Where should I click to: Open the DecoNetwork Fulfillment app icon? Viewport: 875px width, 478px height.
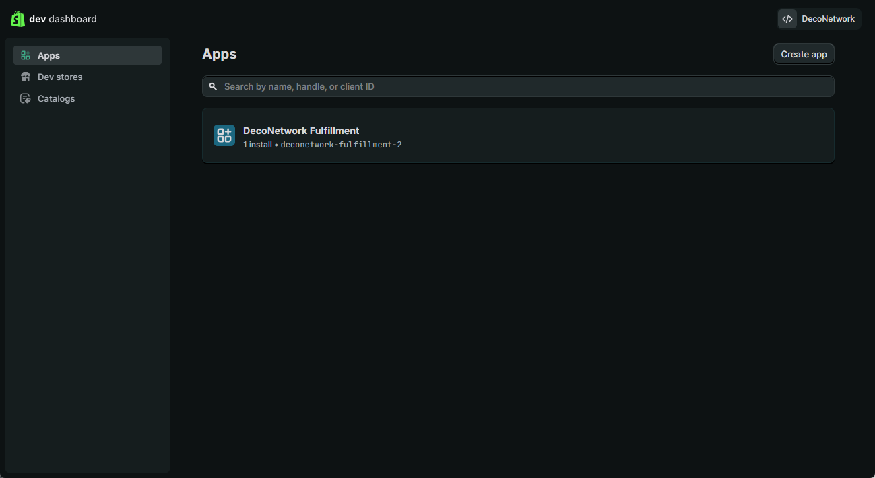point(224,135)
